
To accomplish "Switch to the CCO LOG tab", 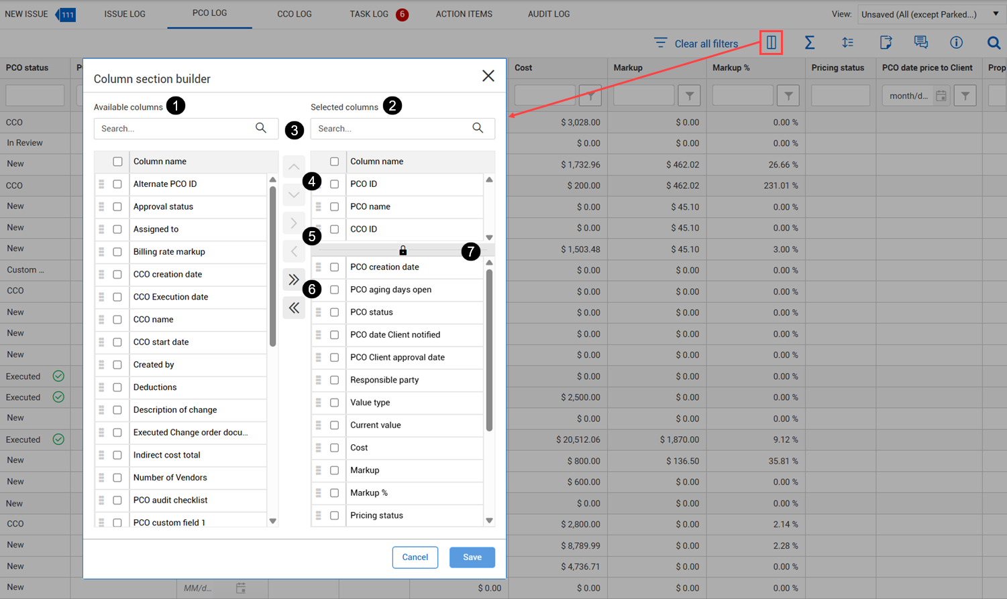I will click(295, 14).
